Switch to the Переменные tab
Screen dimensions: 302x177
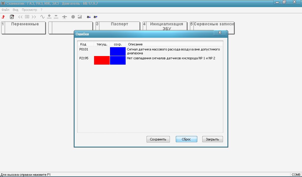click(24, 28)
